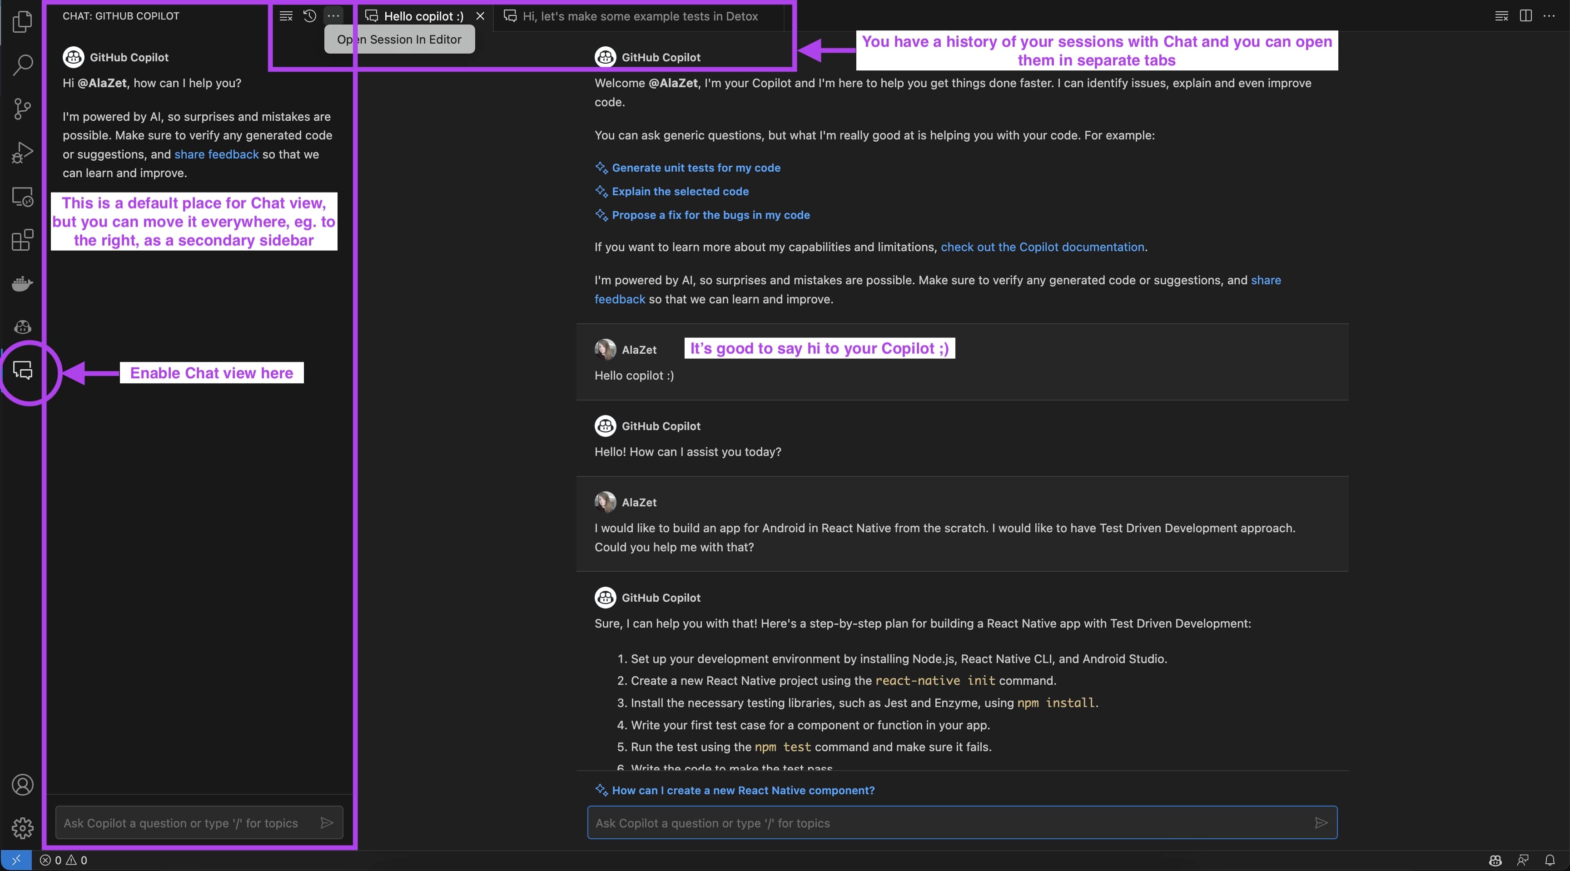Image resolution: width=1570 pixels, height=871 pixels.
Task: Expand chat session history dropdown
Action: [310, 15]
